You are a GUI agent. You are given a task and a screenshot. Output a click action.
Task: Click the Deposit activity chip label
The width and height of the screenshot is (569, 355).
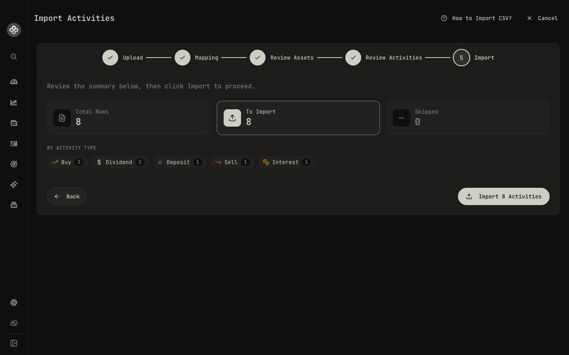[x=178, y=162]
